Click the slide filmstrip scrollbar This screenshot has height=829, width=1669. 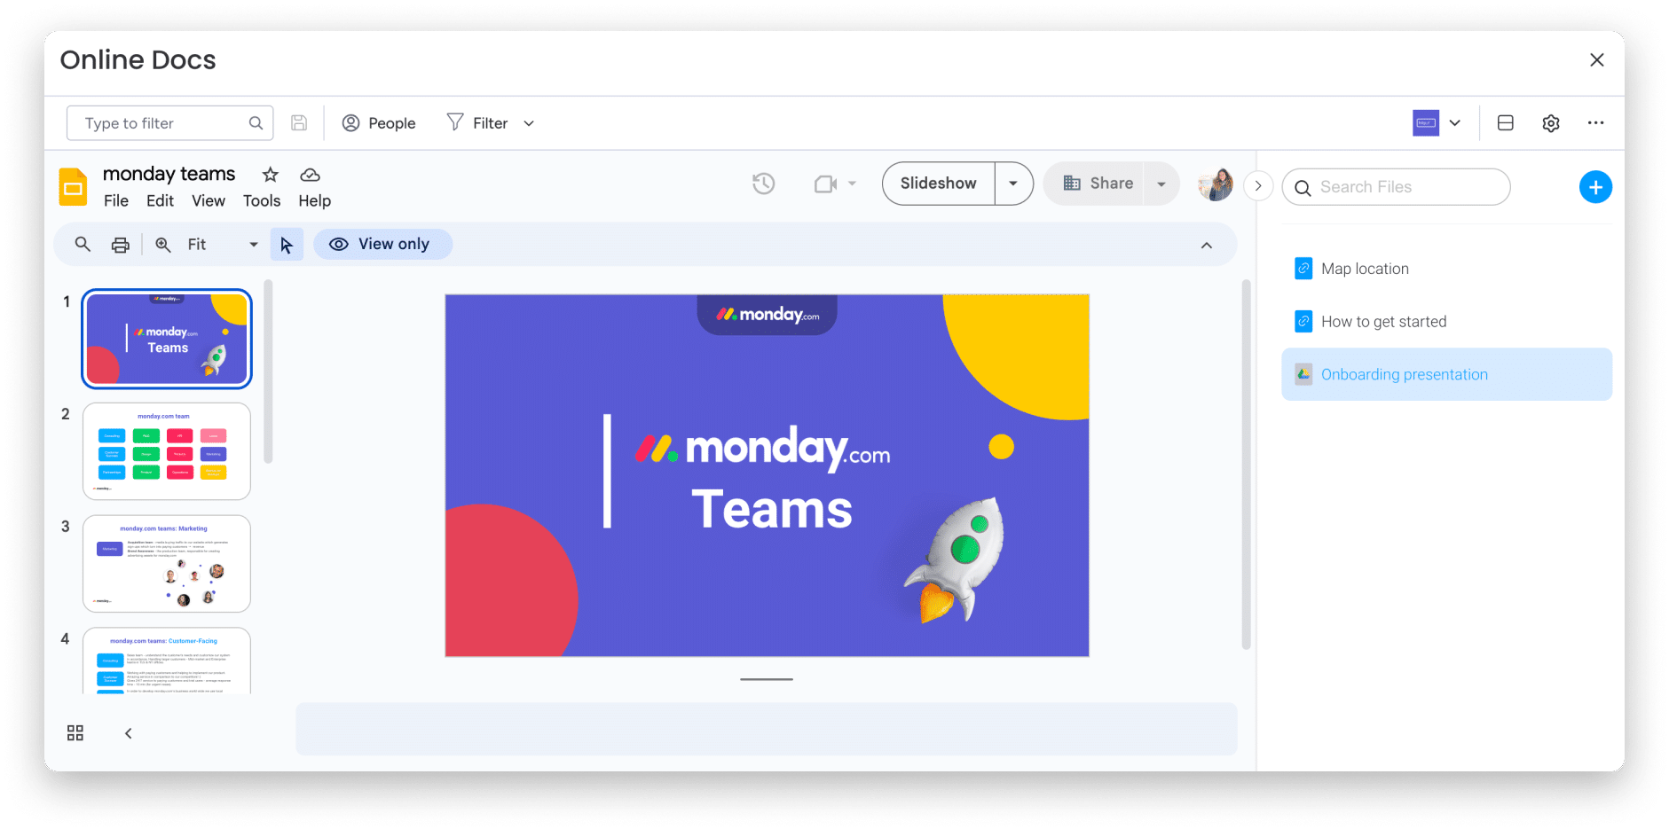(268, 372)
